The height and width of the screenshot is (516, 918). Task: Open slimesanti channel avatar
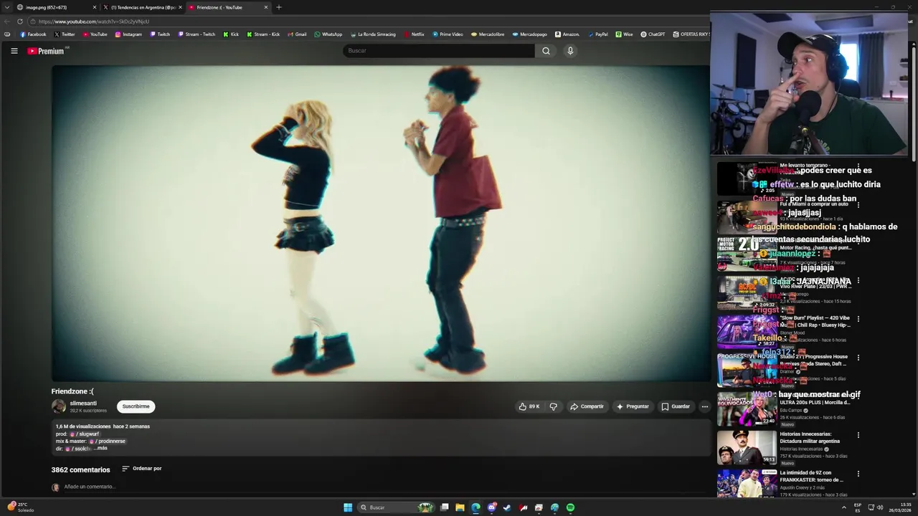58,406
